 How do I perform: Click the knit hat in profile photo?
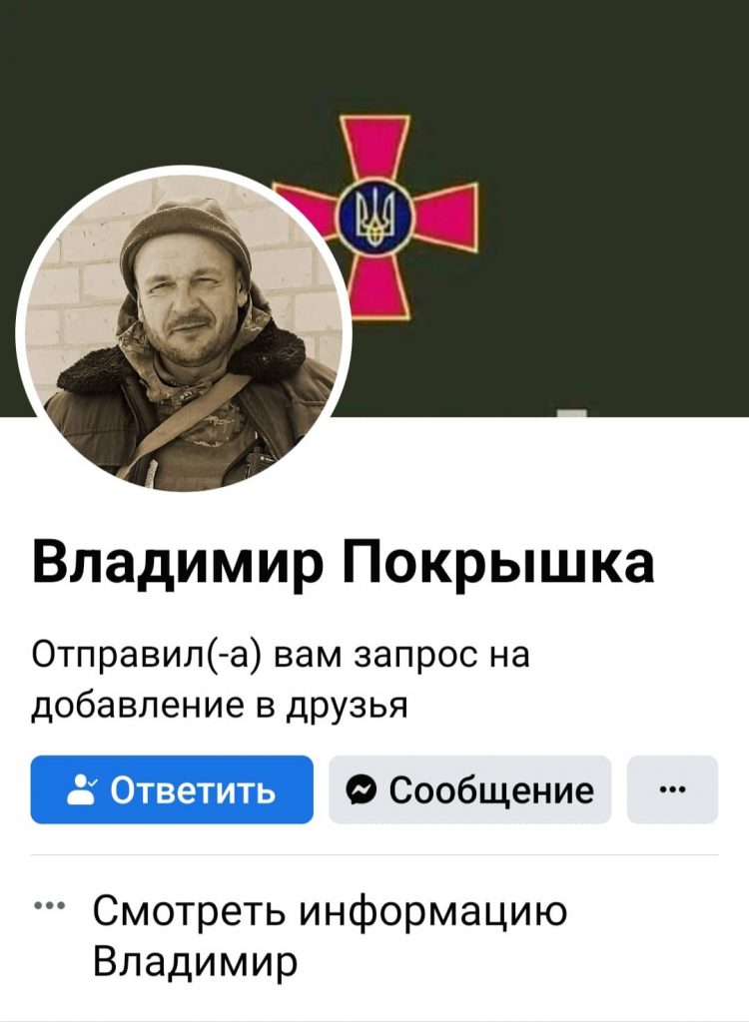click(186, 235)
